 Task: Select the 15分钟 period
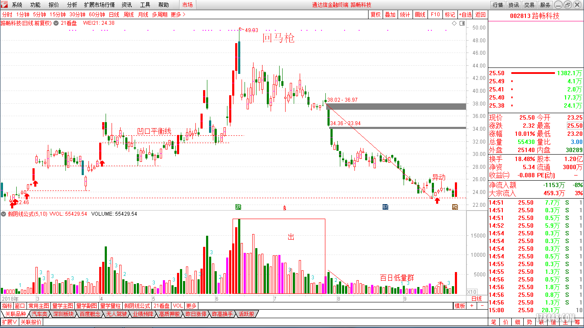pyautogui.click(x=57, y=15)
